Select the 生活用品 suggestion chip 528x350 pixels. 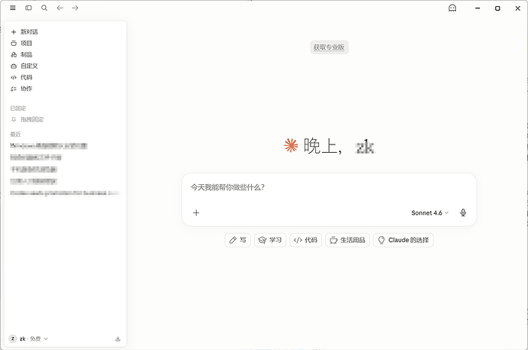click(347, 240)
